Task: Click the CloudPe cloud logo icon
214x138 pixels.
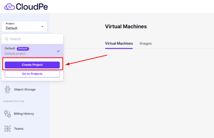Action: coord(10,7)
